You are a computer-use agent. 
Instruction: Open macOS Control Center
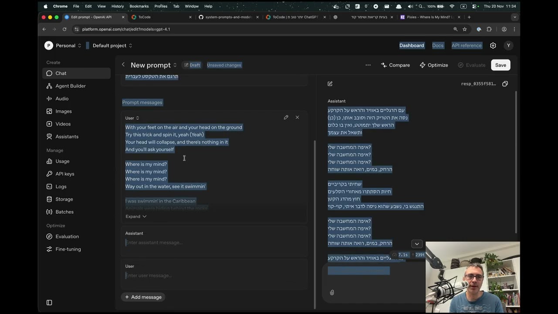(474, 6)
